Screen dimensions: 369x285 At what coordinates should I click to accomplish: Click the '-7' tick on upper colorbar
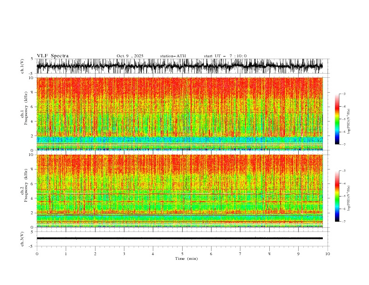tap(343, 145)
